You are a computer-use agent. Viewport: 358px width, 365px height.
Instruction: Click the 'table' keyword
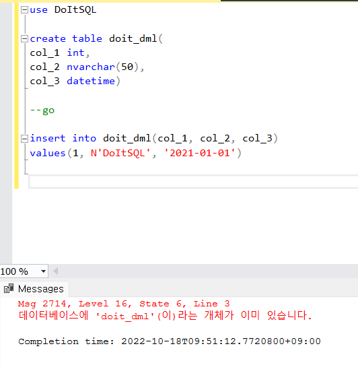(87, 38)
